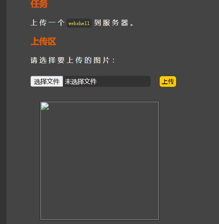Click the 服务器 word in task sentence
Screen dimensions: 219x224
[116, 23]
